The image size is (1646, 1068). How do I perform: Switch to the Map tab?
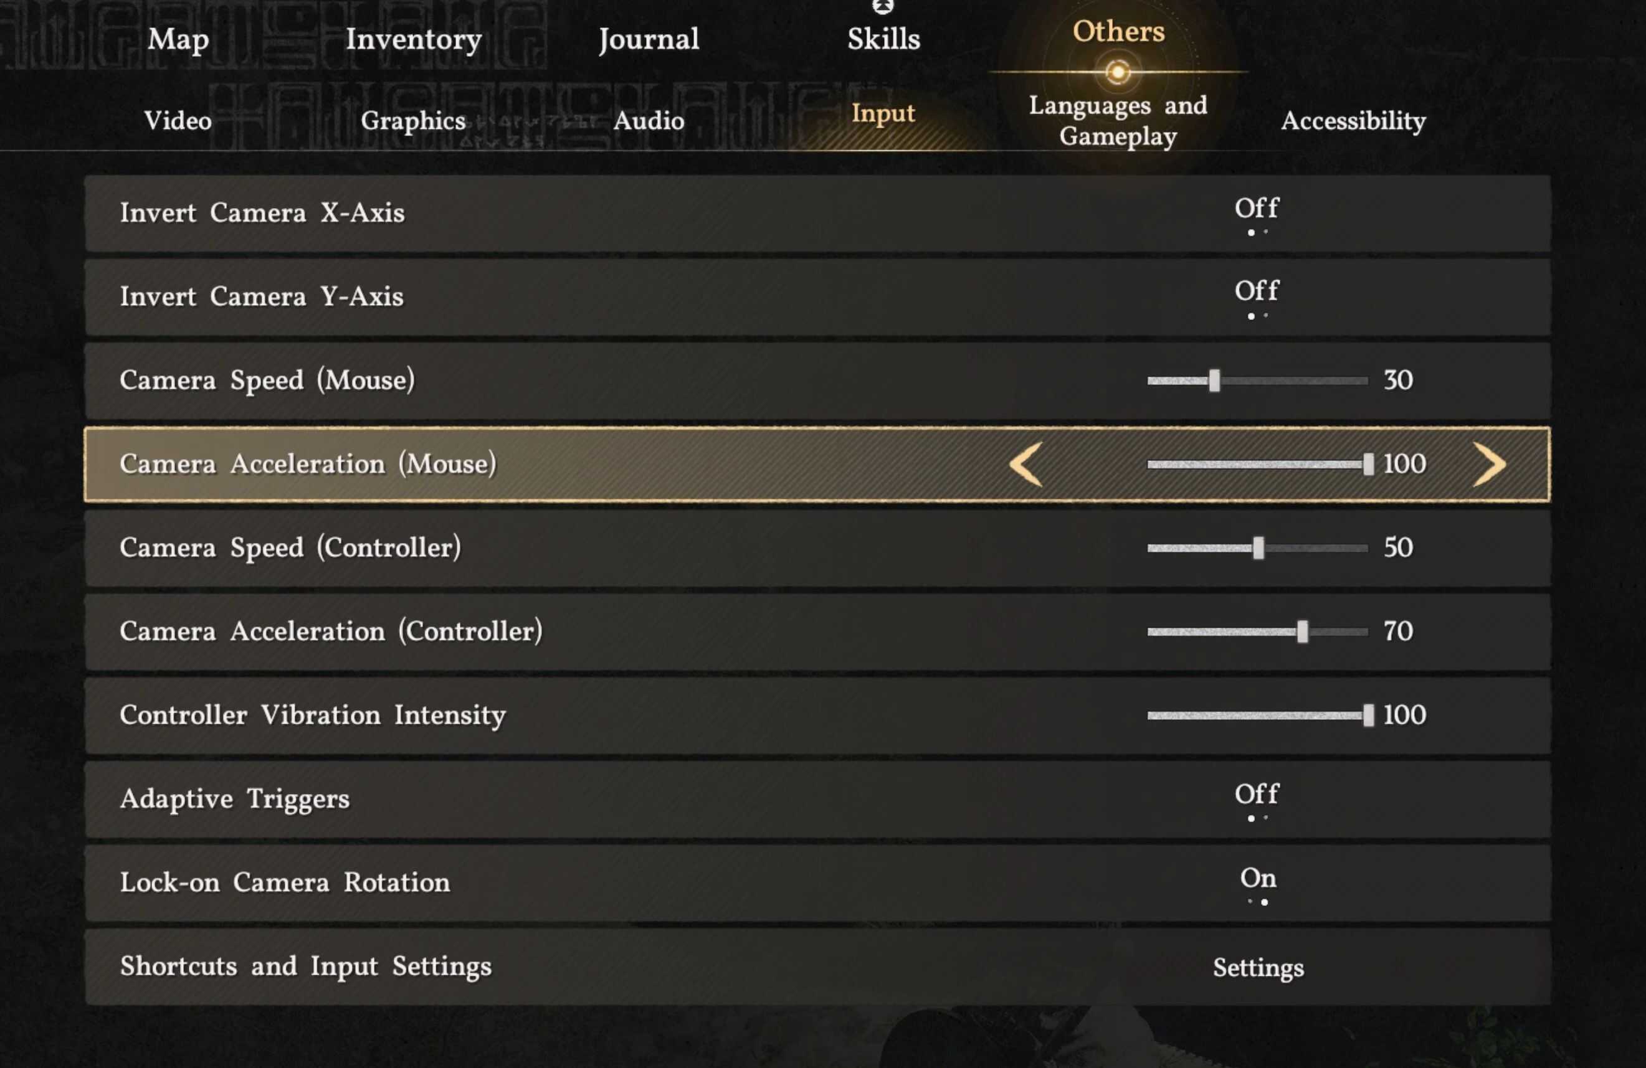(177, 39)
